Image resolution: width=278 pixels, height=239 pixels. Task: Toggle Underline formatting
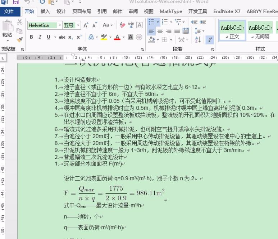pos(49,37)
